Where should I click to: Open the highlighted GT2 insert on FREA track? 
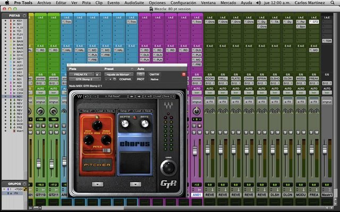pyautogui.click(x=314, y=22)
